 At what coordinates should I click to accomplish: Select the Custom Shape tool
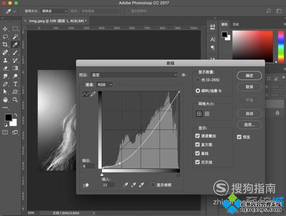(16, 92)
